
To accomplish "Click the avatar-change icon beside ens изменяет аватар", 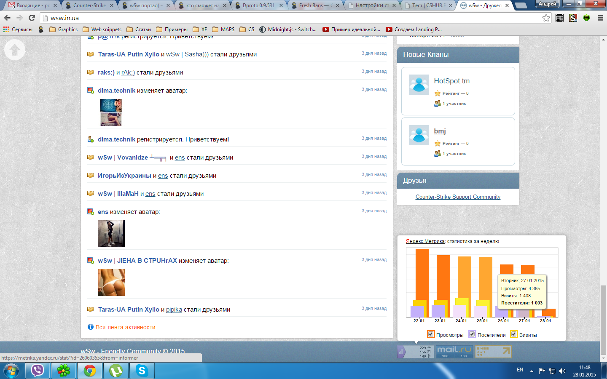I will [x=90, y=212].
